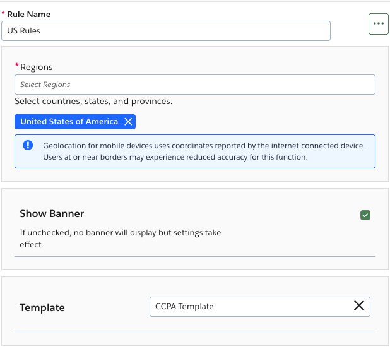Click the 'US Rules' text in Rule Name

point(24,31)
